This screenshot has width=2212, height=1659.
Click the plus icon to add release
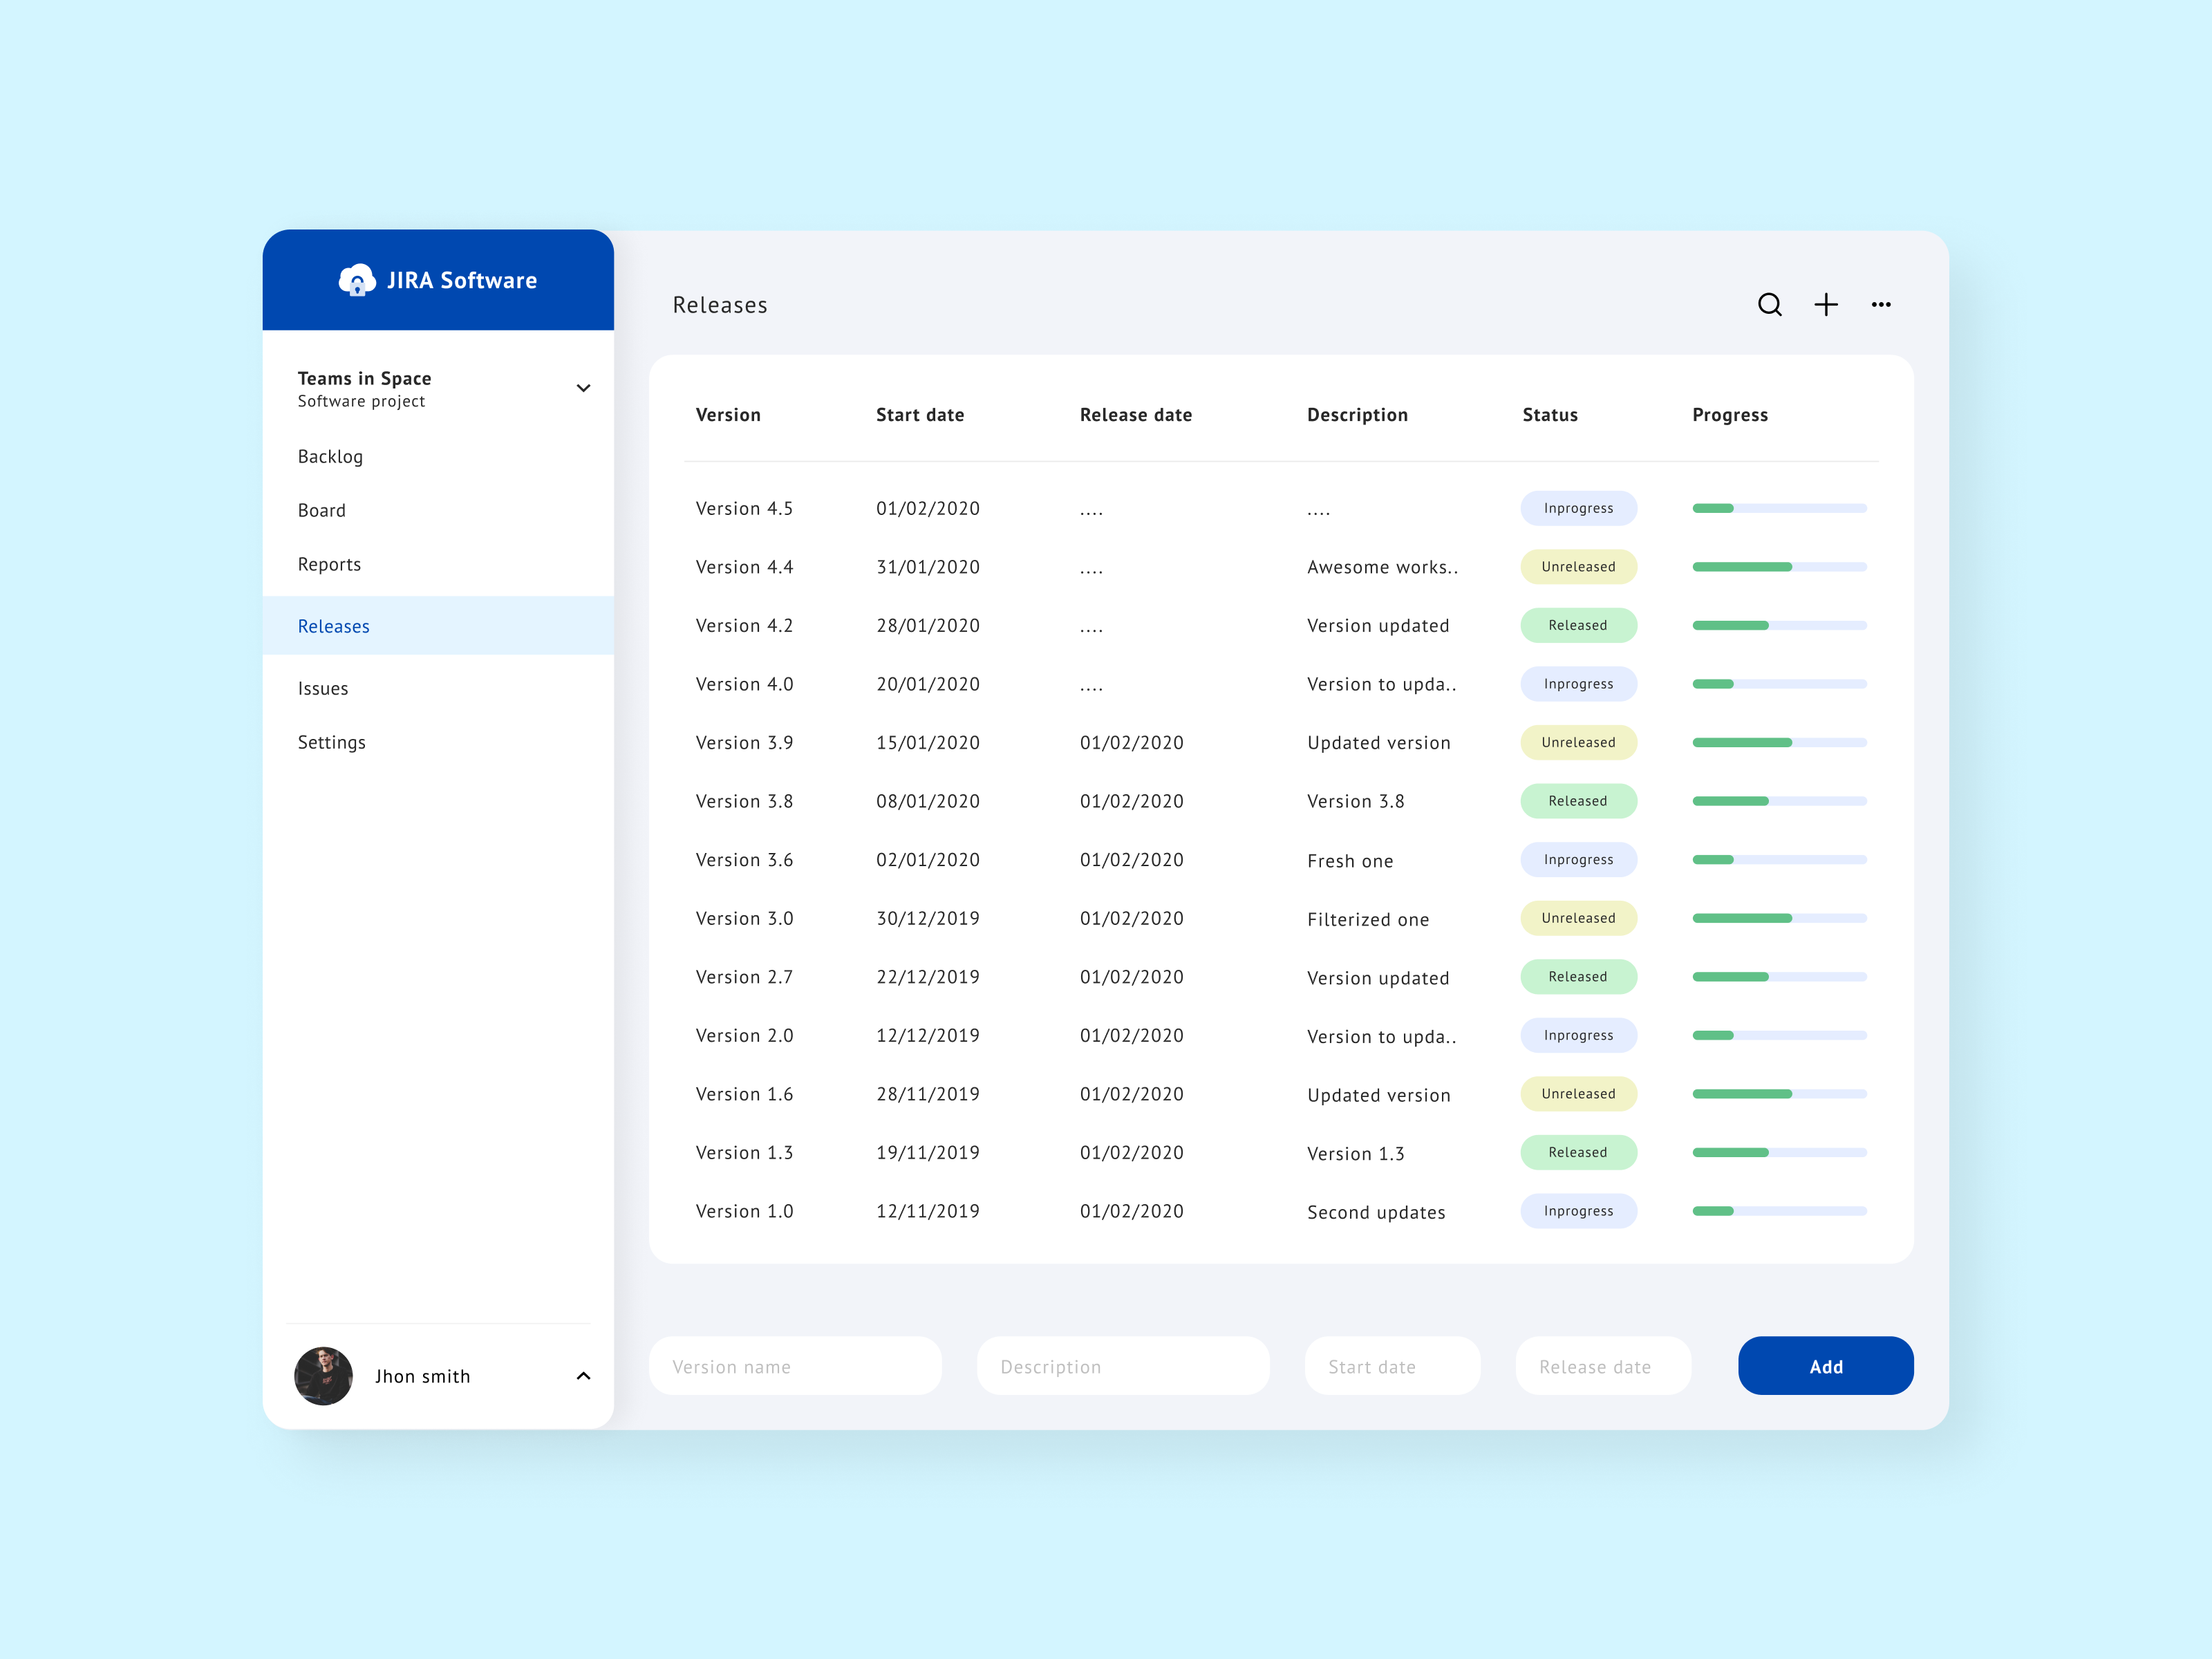point(1826,305)
